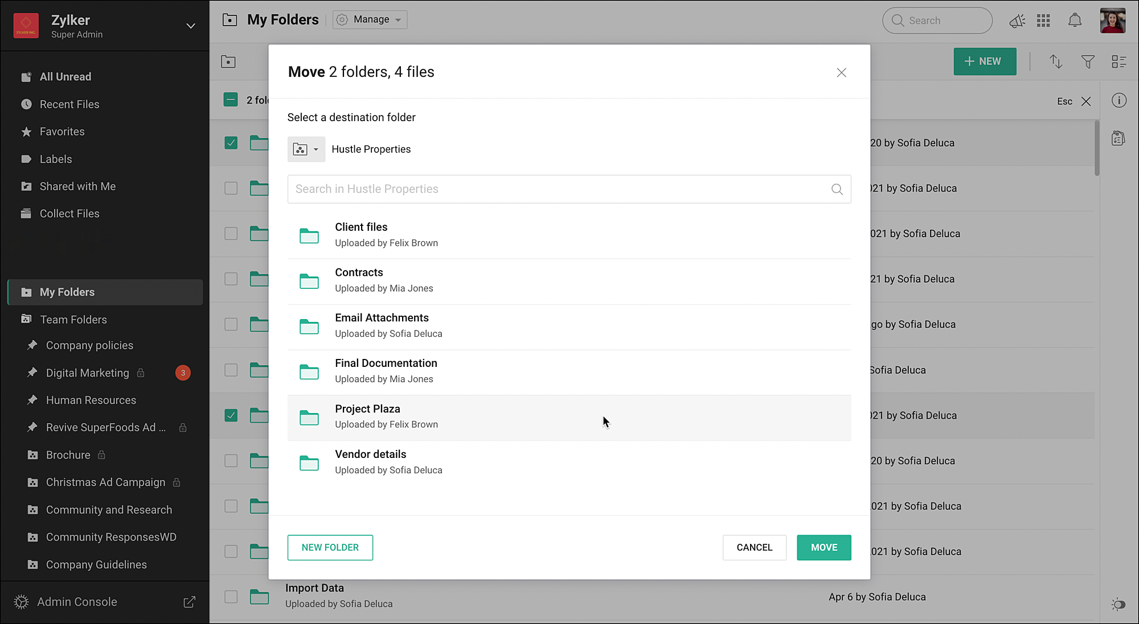Go to Favorites in sidebar
Image resolution: width=1139 pixels, height=624 pixels.
pos(62,132)
